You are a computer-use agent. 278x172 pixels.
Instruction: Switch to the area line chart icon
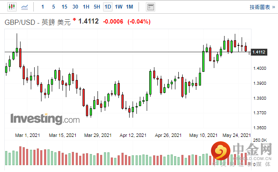coord(25,7)
